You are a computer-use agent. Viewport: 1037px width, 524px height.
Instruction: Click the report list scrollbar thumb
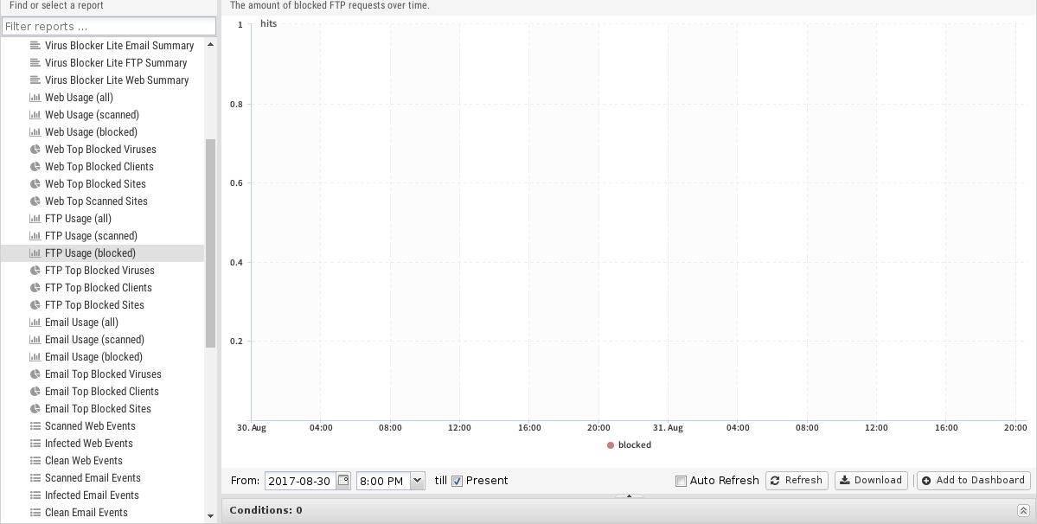(x=210, y=243)
